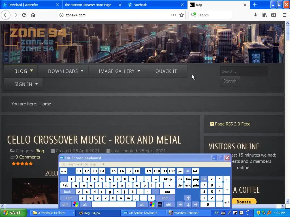Open the downloads arrow icon
The width and height of the screenshot is (290, 217).
(255, 15)
